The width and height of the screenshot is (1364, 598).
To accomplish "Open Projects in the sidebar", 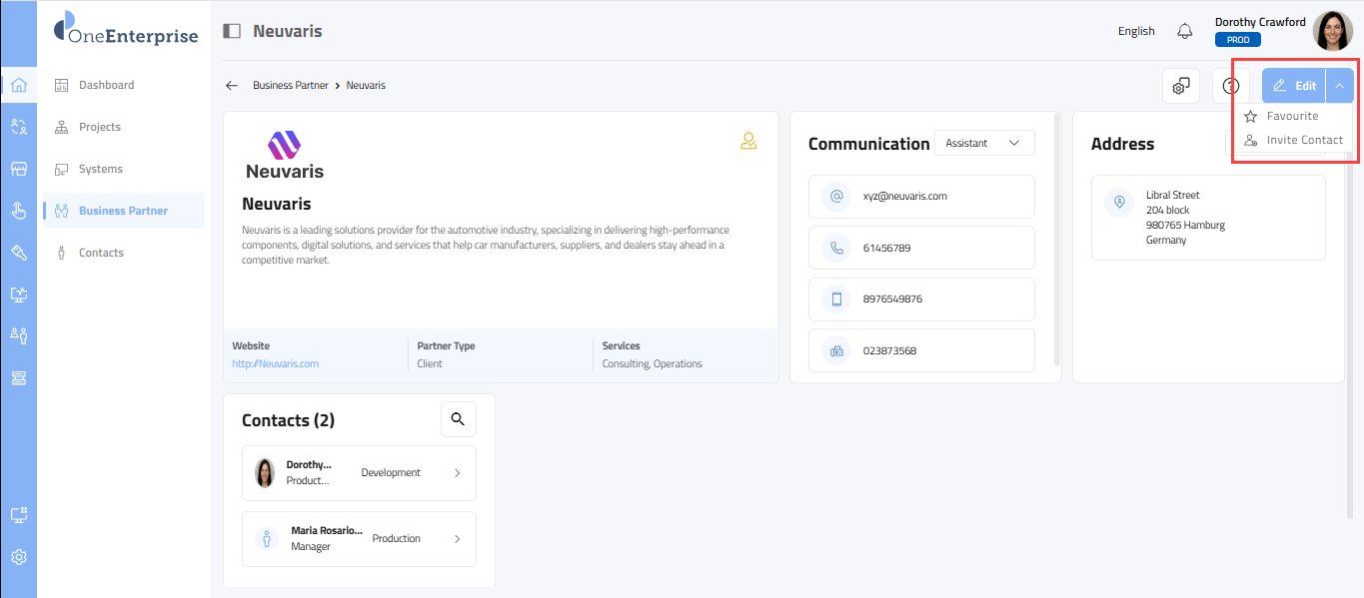I will (100, 127).
